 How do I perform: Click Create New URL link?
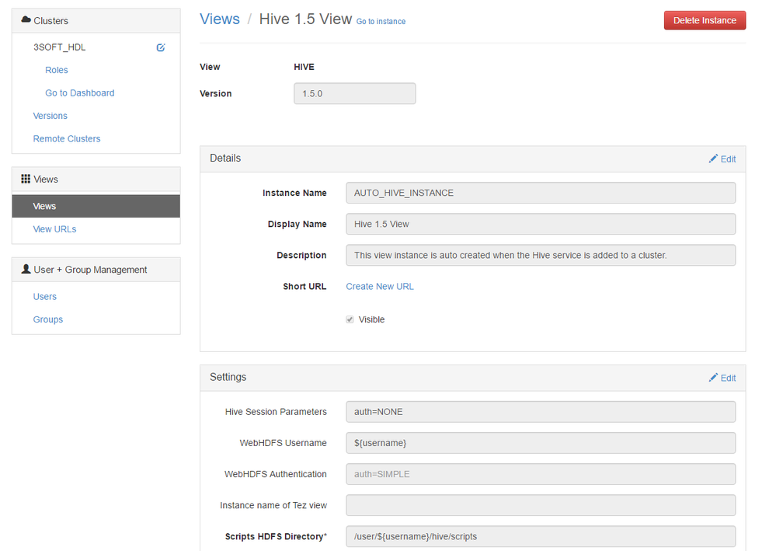click(380, 286)
